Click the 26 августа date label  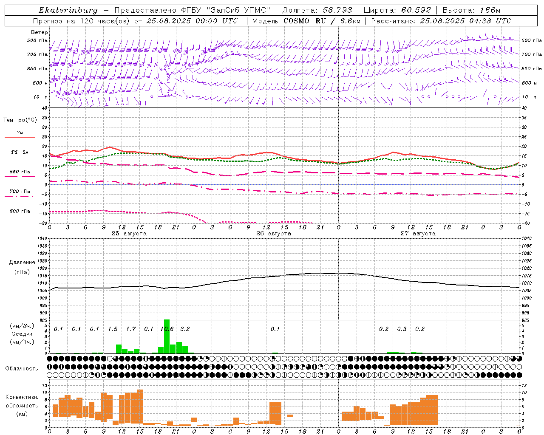click(x=274, y=234)
